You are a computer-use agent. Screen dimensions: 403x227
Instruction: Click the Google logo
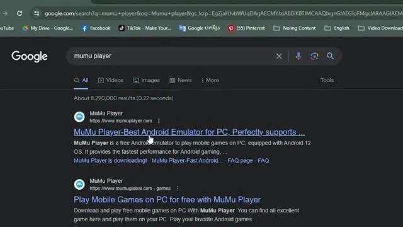click(x=30, y=56)
